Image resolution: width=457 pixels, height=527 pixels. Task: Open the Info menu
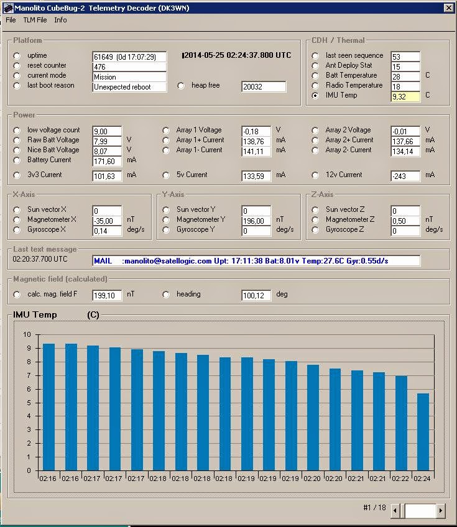pyautogui.click(x=60, y=20)
